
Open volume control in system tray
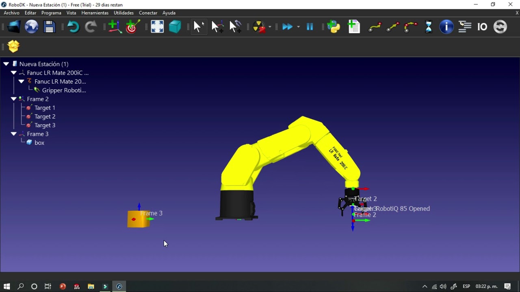tap(443, 286)
